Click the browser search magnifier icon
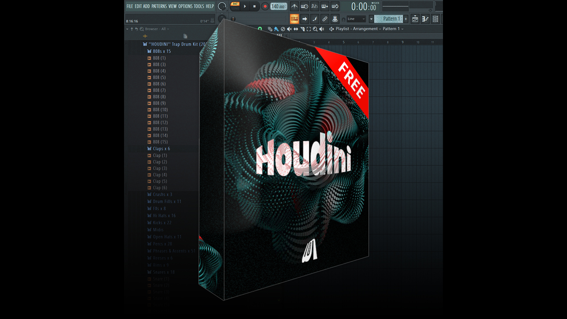567x319 pixels. (141, 29)
